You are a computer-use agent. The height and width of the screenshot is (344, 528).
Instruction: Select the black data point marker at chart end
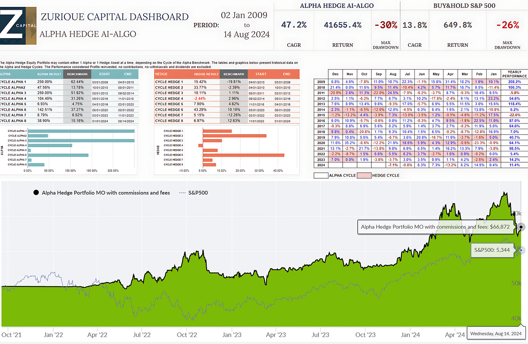click(521, 227)
